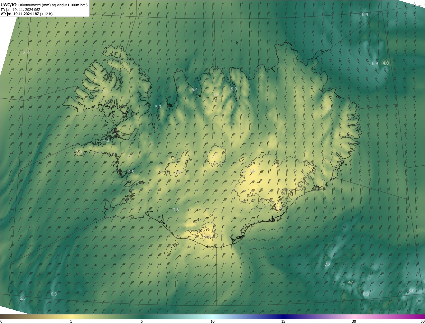Image resolution: width=425 pixels, height=324 pixels.
Task: Click the 4.5 value label
Action: click(x=131, y=172)
